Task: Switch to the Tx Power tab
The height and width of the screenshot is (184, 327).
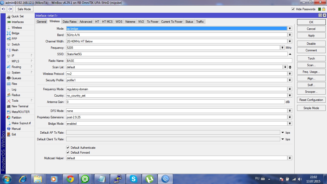Action: tap(153, 22)
